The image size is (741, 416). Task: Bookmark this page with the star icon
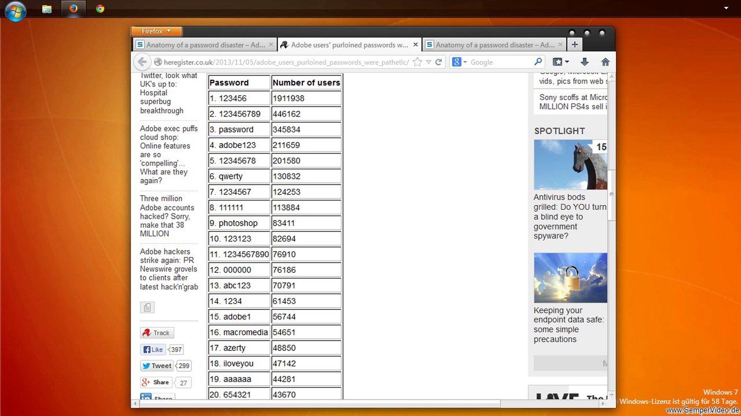417,62
